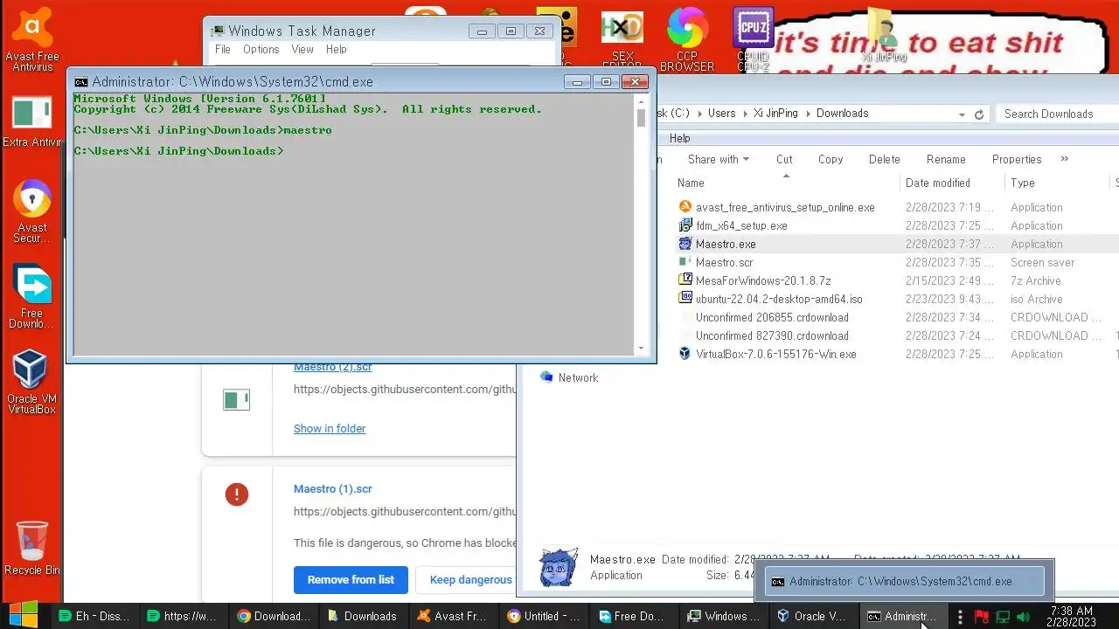Click Rename in Explorer toolbar
This screenshot has height=629, width=1119.
[x=946, y=159]
